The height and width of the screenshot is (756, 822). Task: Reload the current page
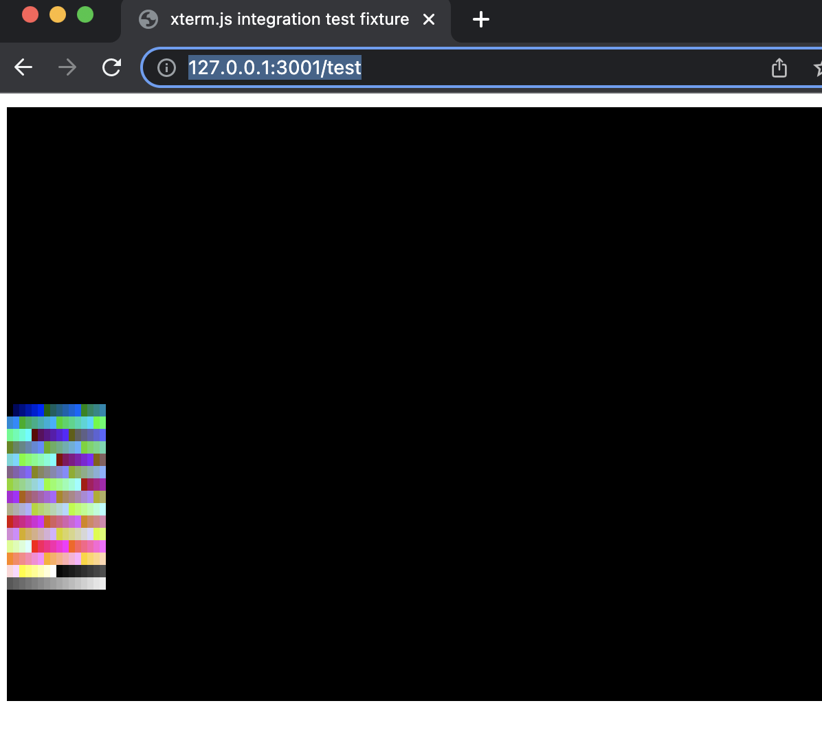111,67
